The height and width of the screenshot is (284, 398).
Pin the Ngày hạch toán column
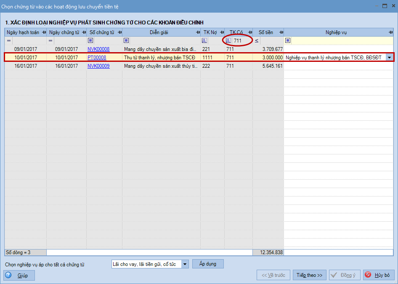(x=44, y=32)
